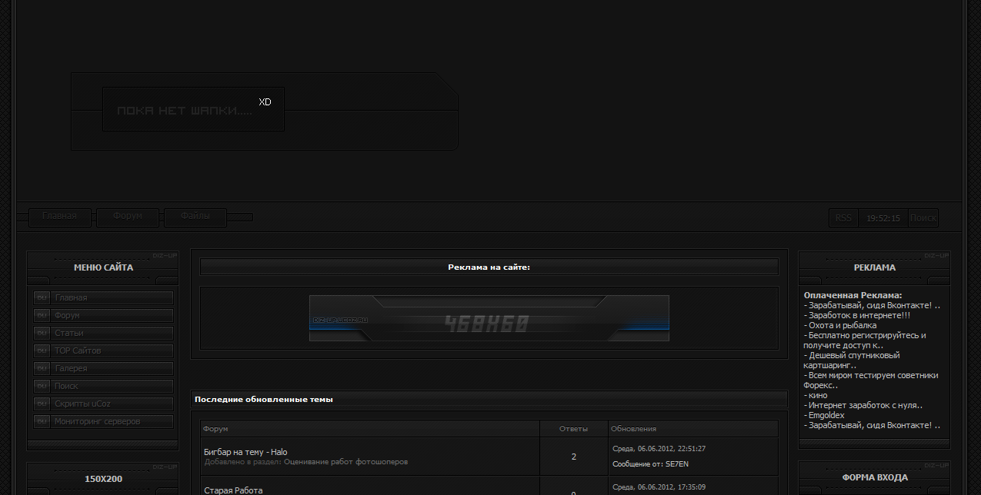Click the DU icon beside Статьи menu item
The width and height of the screenshot is (981, 495).
tap(42, 333)
